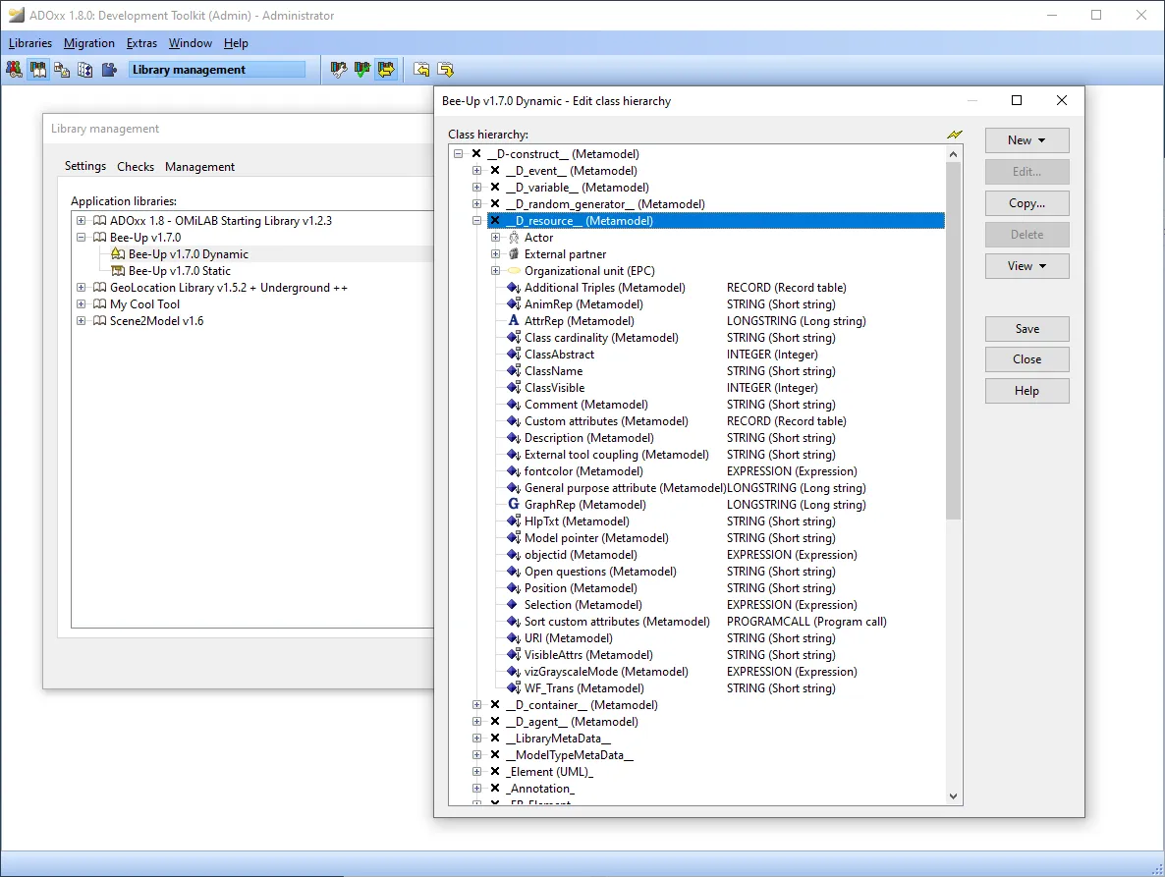Click the 'G' icon of GraphRep
Screen dimensions: 1165x877
click(x=514, y=504)
